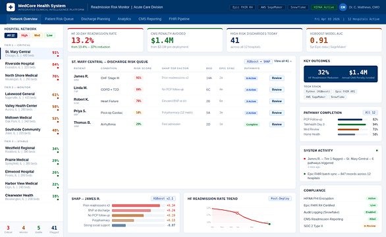386x237 pixels.
Task: Click the Med Review progress bar
Action: (352, 130)
